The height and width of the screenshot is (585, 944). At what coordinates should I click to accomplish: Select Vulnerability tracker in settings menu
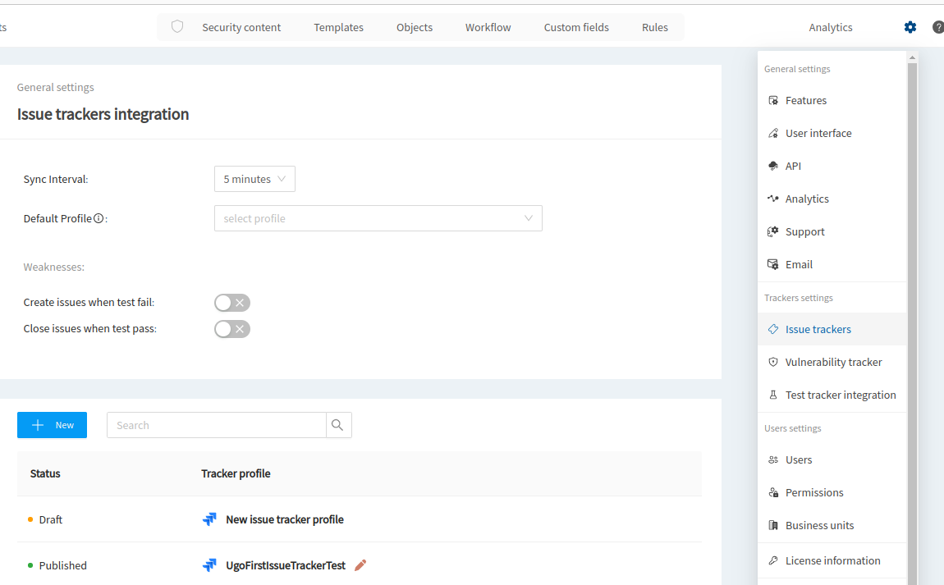832,362
